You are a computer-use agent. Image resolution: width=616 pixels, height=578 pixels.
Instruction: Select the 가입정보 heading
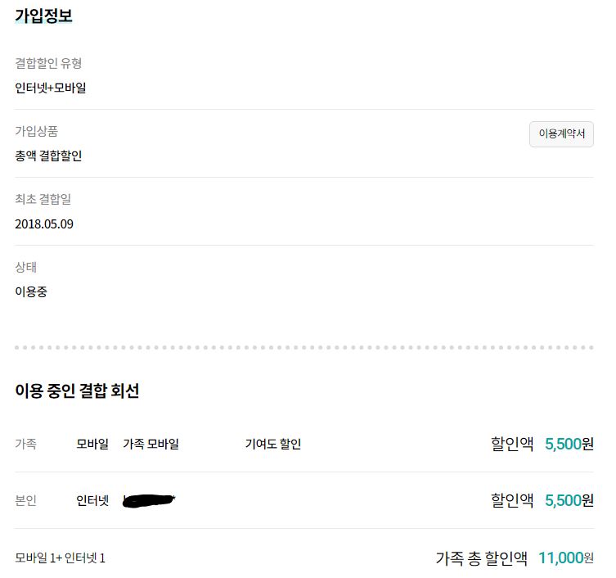[43, 16]
